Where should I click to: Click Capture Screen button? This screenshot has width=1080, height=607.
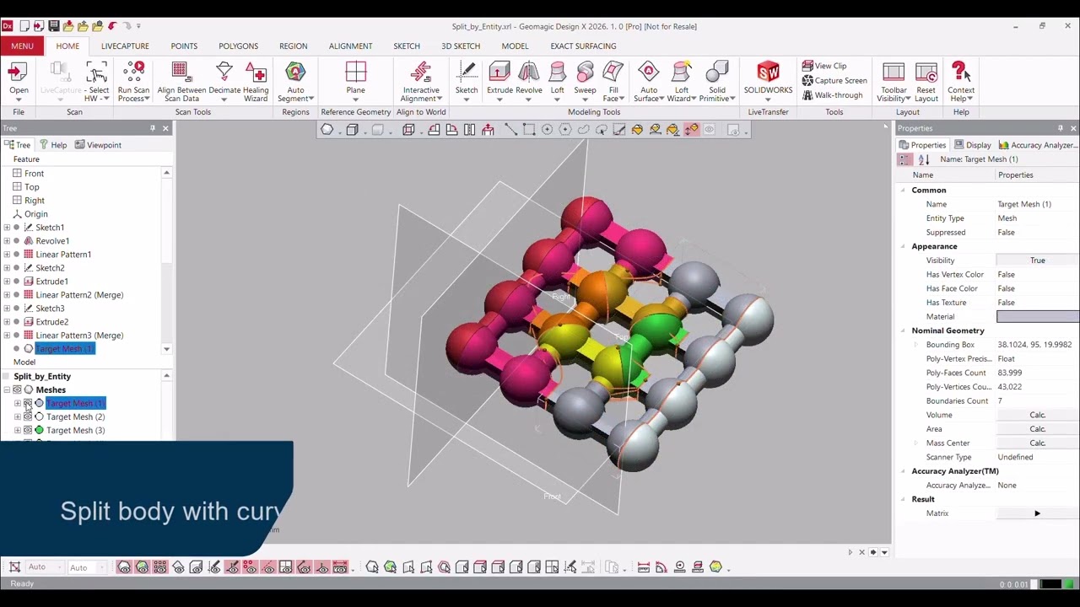point(834,81)
